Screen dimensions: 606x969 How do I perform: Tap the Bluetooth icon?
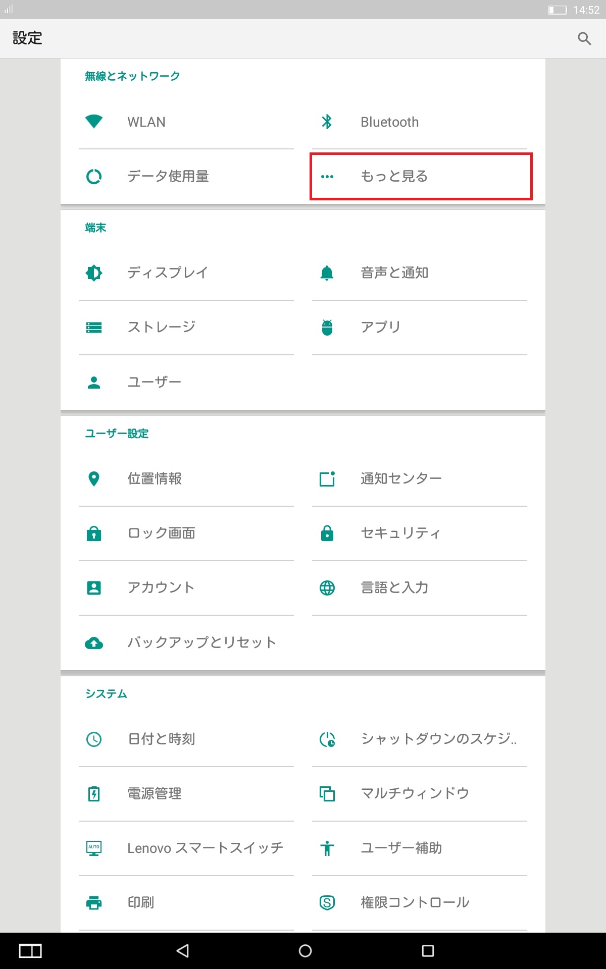[x=327, y=122]
